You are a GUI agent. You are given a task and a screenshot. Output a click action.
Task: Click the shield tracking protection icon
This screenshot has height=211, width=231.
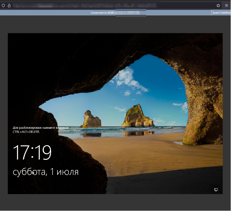[x=3, y=6]
